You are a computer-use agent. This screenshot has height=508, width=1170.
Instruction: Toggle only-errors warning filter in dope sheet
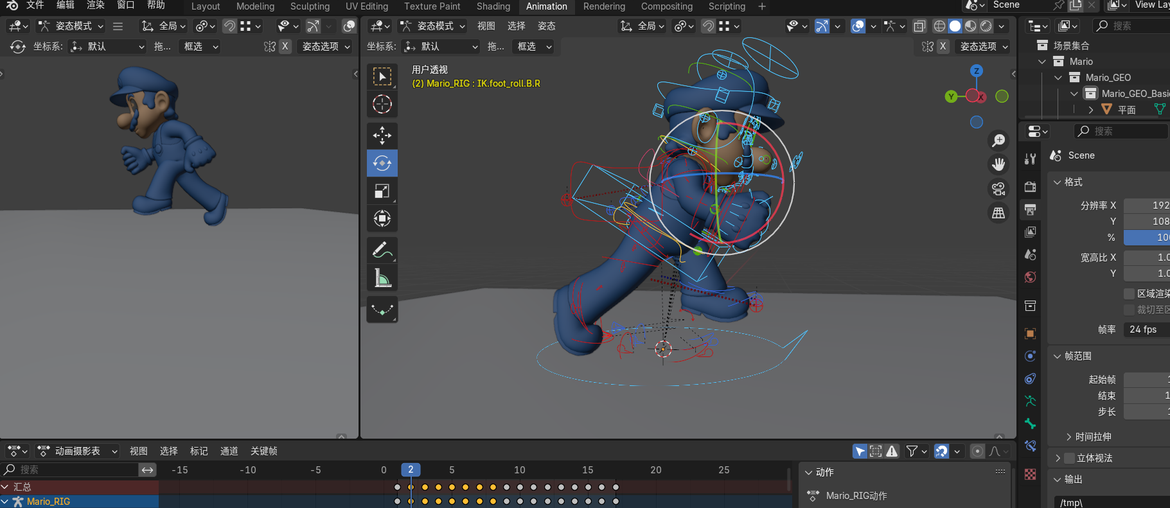tap(892, 451)
